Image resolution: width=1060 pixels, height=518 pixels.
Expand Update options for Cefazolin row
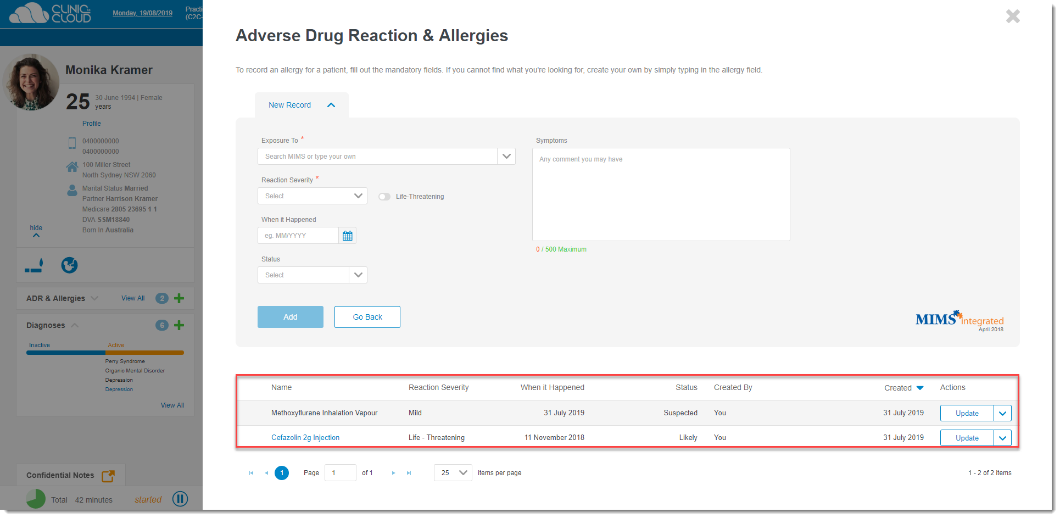[1002, 438]
